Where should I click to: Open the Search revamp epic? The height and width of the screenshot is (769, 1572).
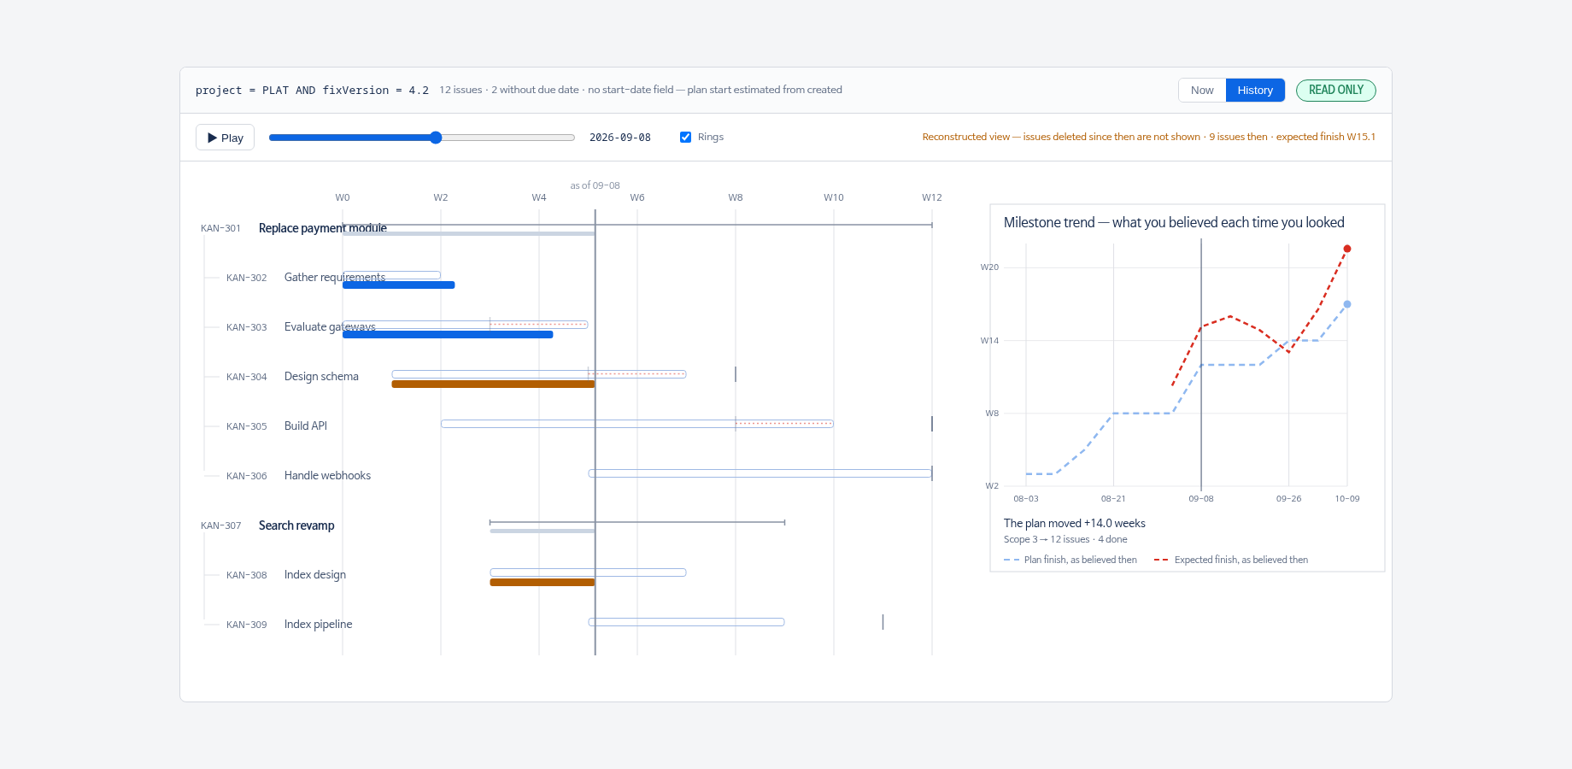pos(296,525)
